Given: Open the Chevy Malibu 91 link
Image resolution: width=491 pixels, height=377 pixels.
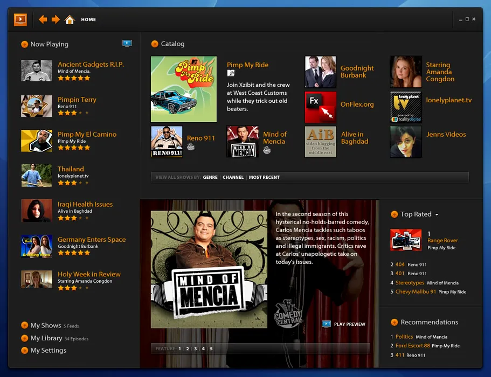Looking at the screenshot, I should [416, 291].
